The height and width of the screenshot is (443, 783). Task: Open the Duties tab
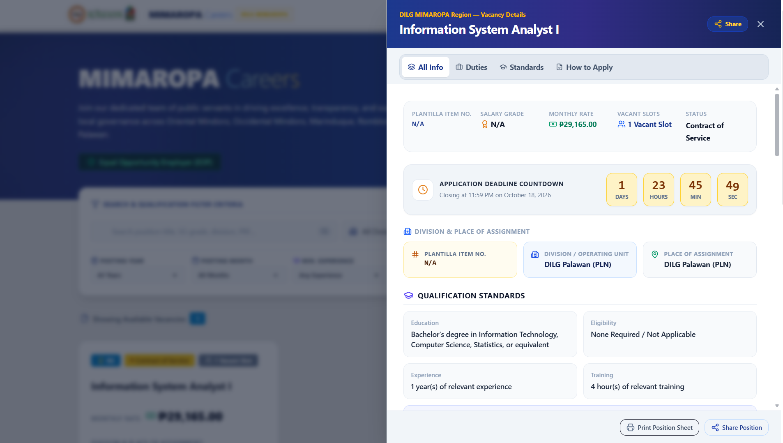pos(471,67)
